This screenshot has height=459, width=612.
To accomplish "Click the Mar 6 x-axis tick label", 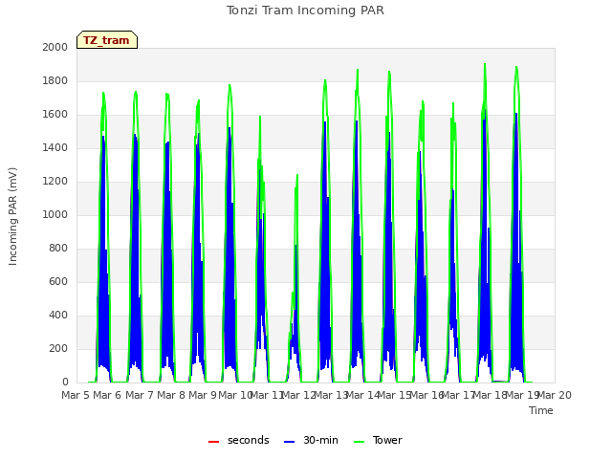I will coord(107,395).
